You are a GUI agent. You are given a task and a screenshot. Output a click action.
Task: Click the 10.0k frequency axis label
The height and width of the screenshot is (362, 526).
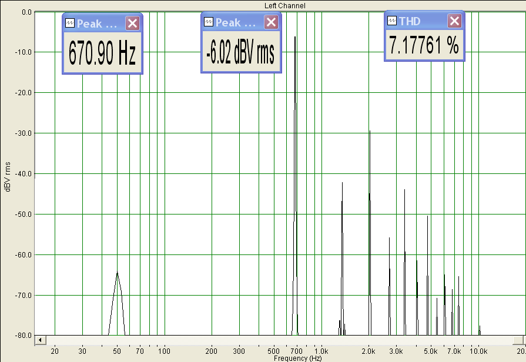pos(478,351)
